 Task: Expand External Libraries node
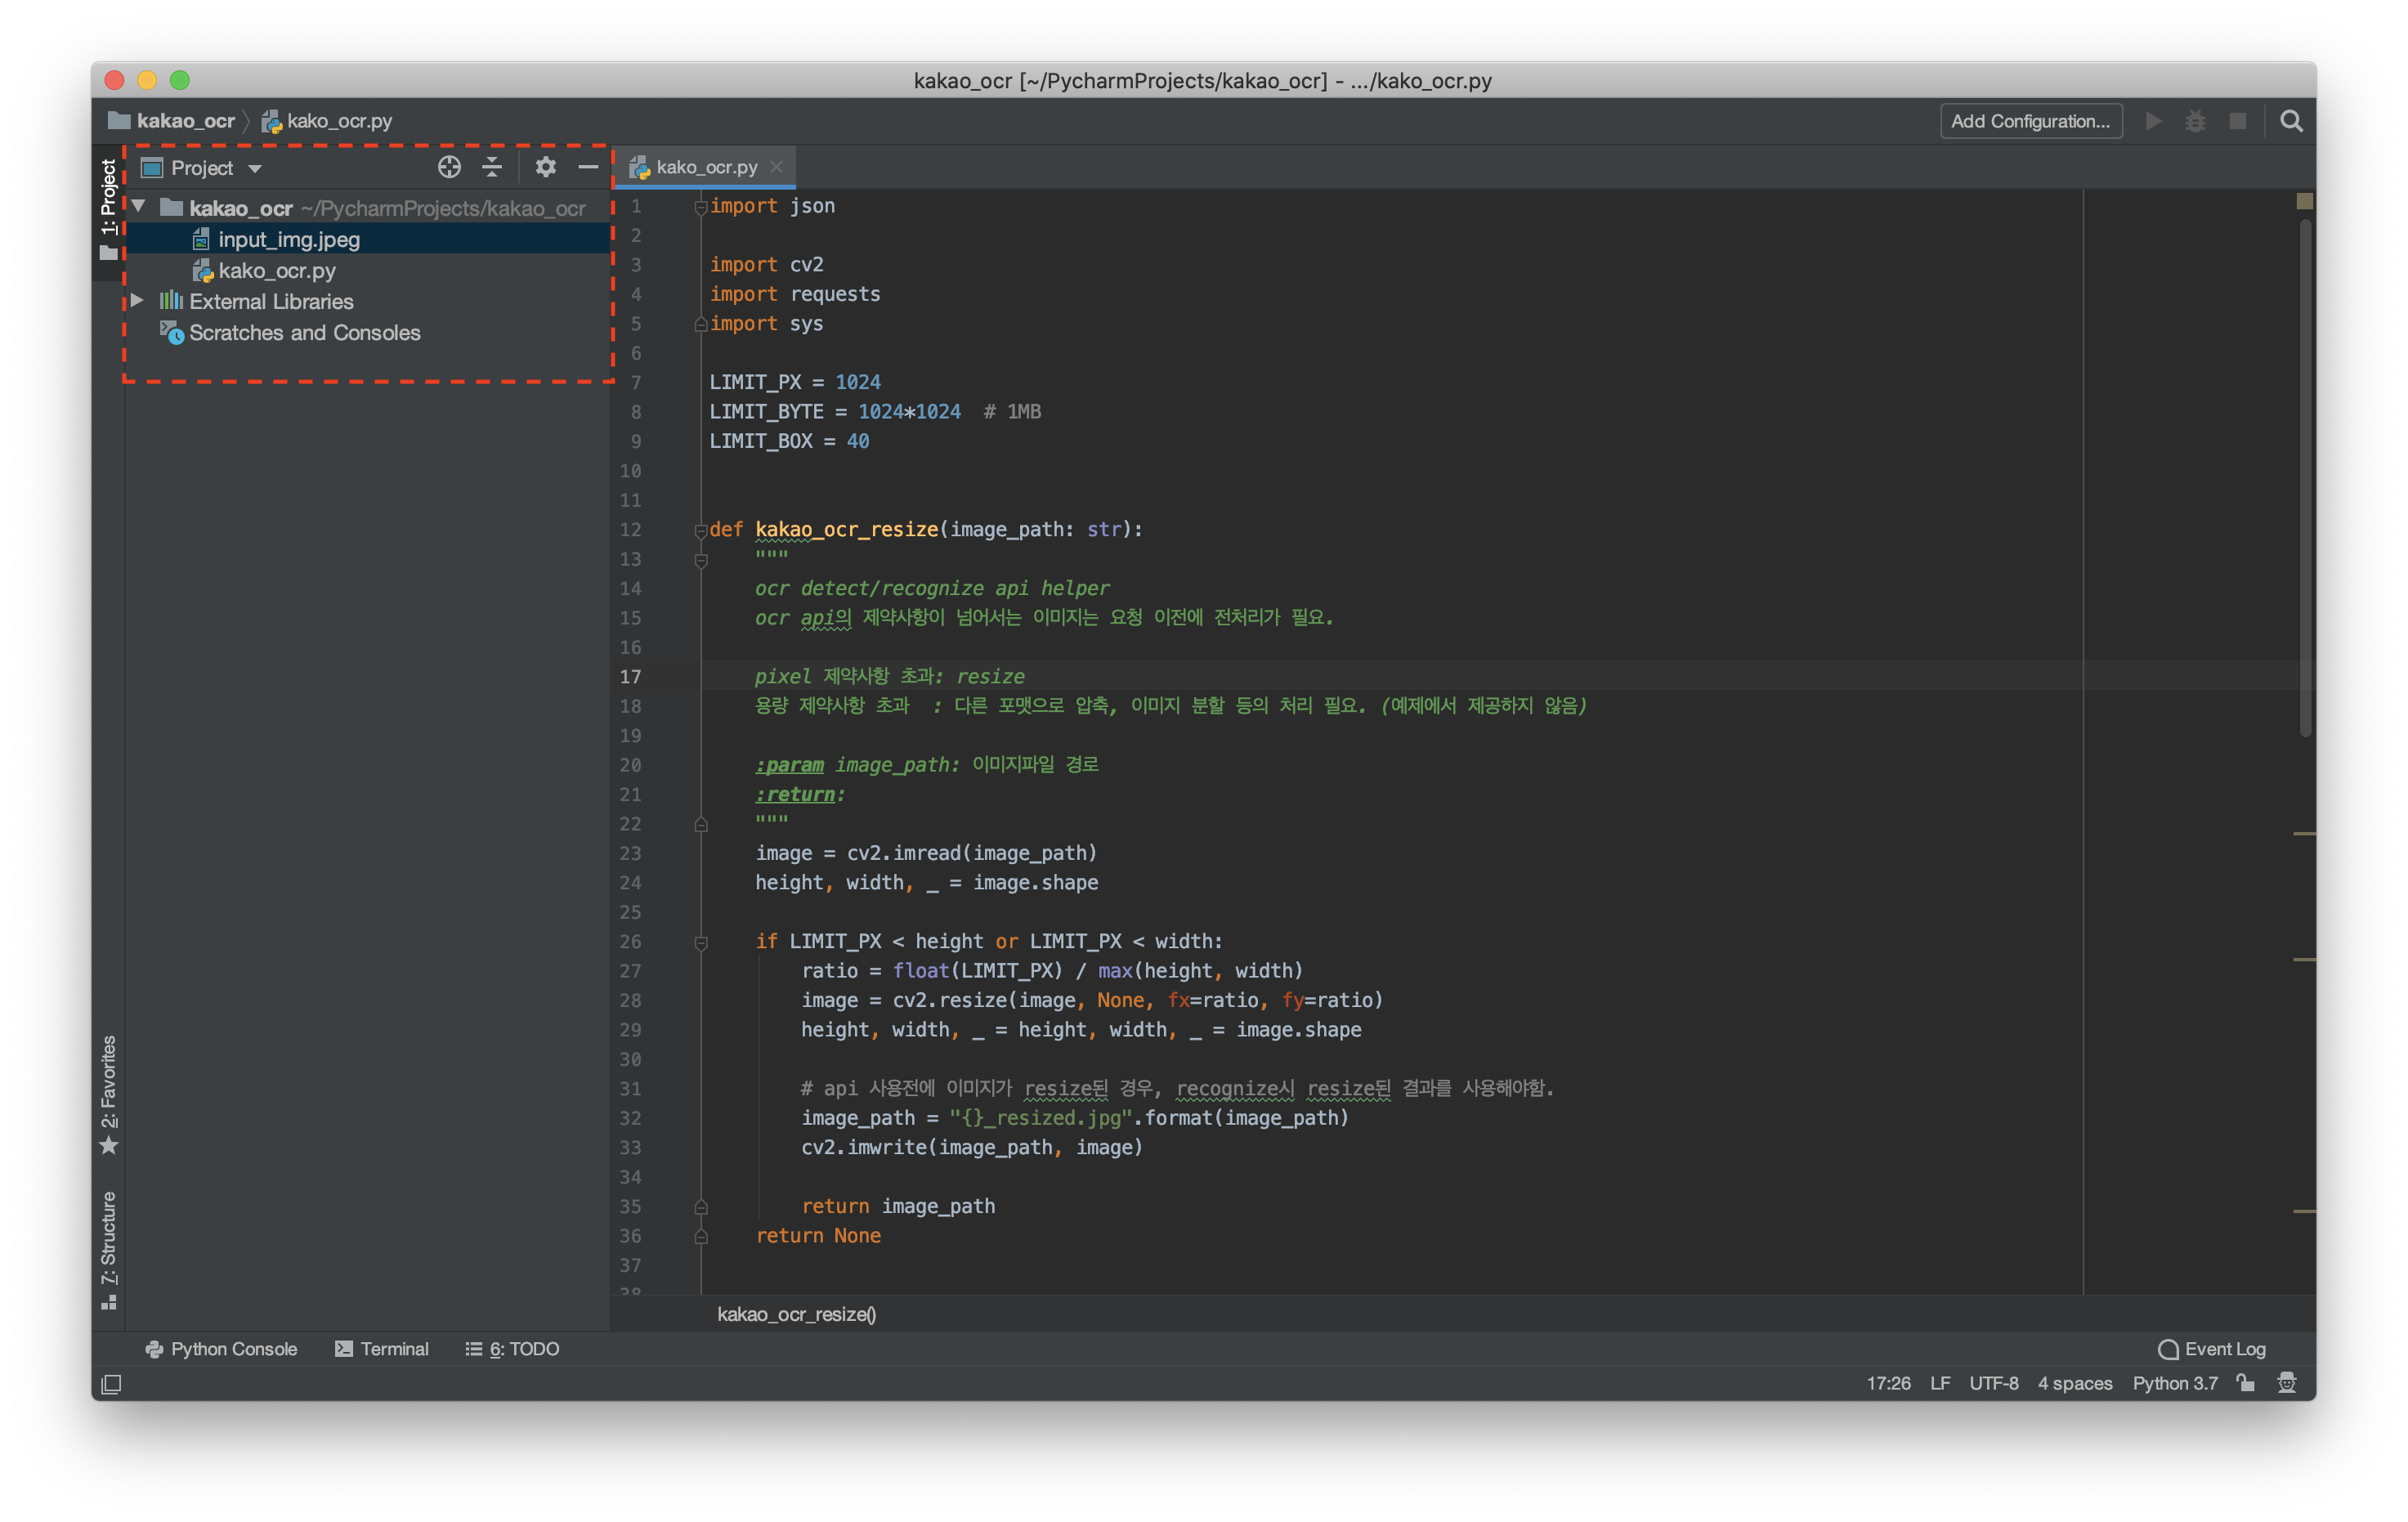(x=137, y=300)
